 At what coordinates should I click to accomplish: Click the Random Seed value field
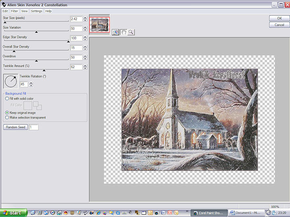pyautogui.click(x=34, y=127)
